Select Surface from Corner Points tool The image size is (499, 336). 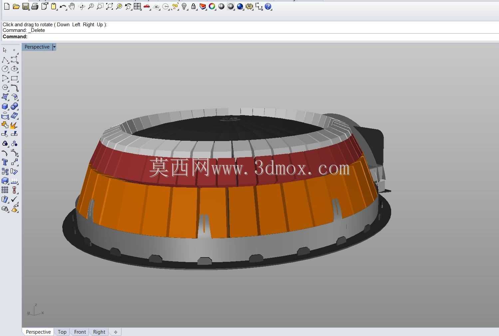point(5,97)
